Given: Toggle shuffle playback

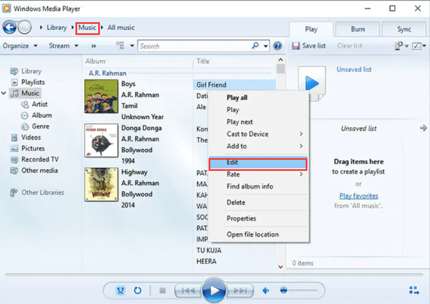Looking at the screenshot, I should 120,290.
